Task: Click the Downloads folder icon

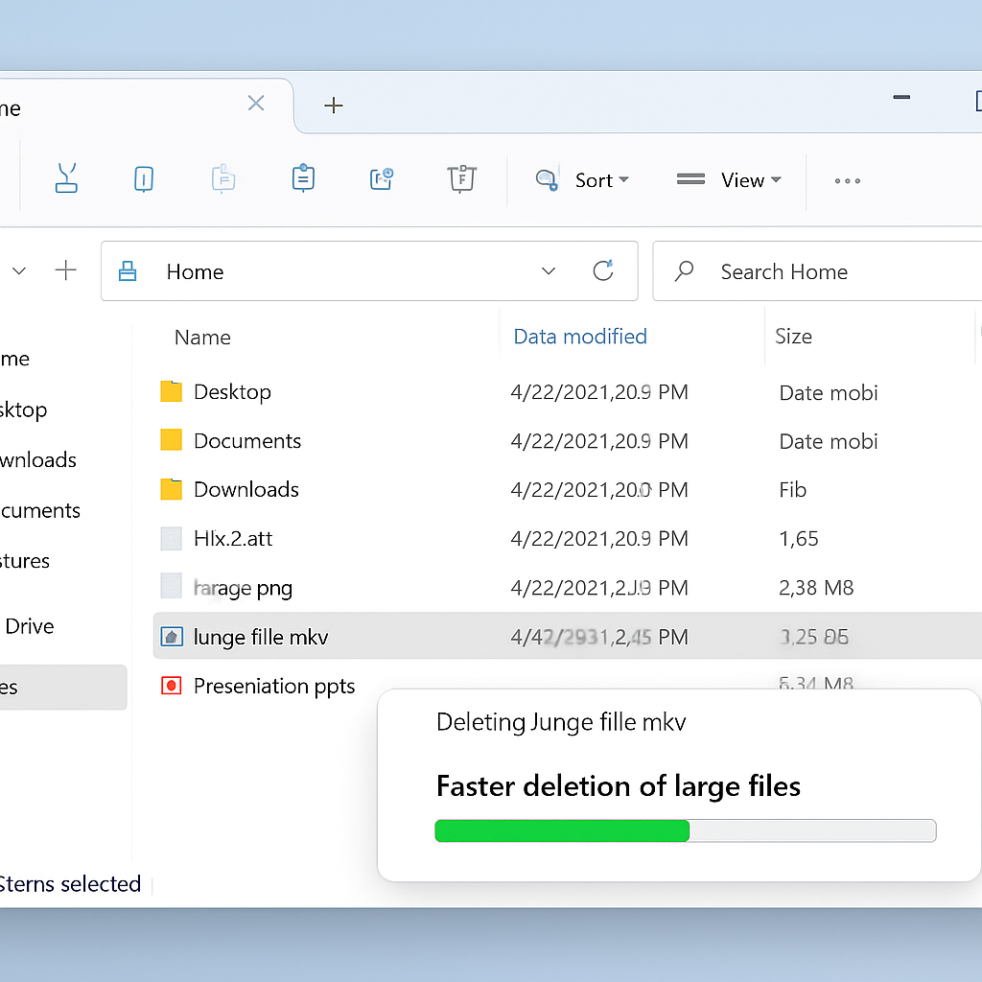Action: coord(171,488)
